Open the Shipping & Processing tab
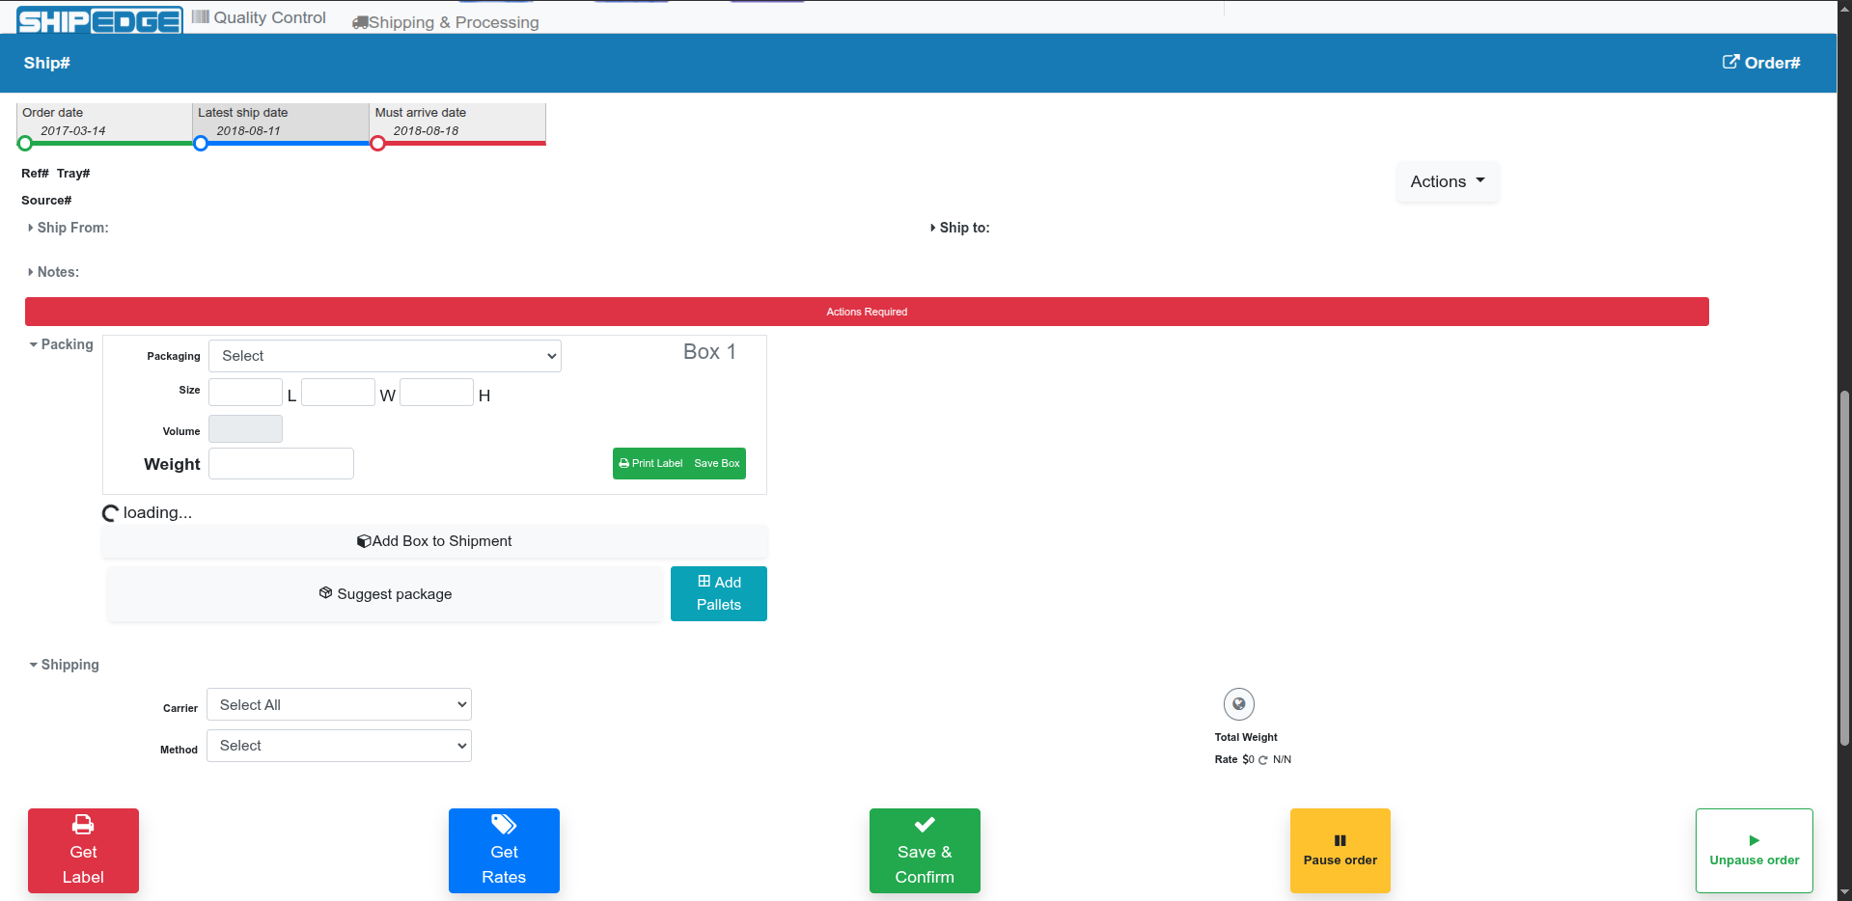The height and width of the screenshot is (901, 1852). coord(446,22)
